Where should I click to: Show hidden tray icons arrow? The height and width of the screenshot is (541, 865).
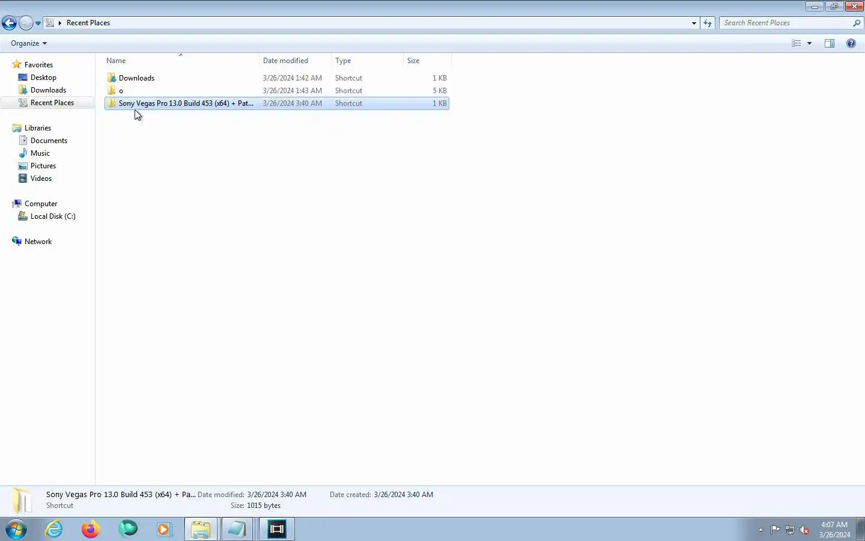point(760,530)
